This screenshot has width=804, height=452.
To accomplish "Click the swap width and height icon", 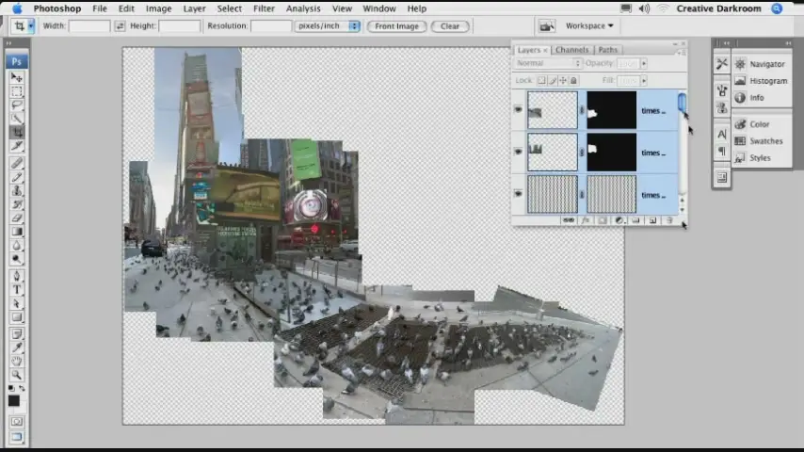I will pyautogui.click(x=120, y=26).
